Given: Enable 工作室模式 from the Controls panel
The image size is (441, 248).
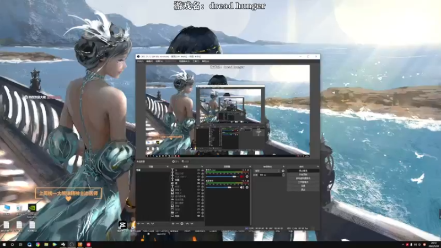Looking at the screenshot, I should [x=303, y=182].
